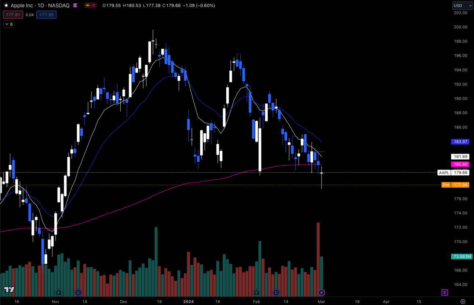
Task: Click the earnings E marker near Feb
Action: coord(256,293)
